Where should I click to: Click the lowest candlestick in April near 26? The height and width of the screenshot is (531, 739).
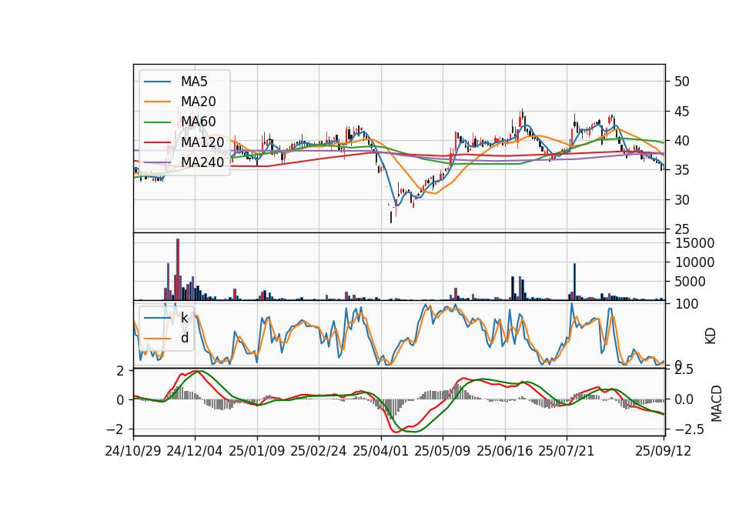pyautogui.click(x=391, y=217)
